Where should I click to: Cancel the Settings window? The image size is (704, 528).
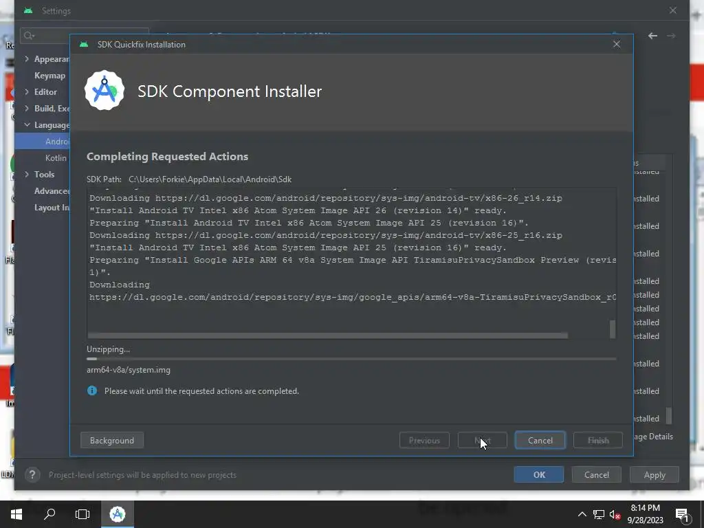pos(596,474)
